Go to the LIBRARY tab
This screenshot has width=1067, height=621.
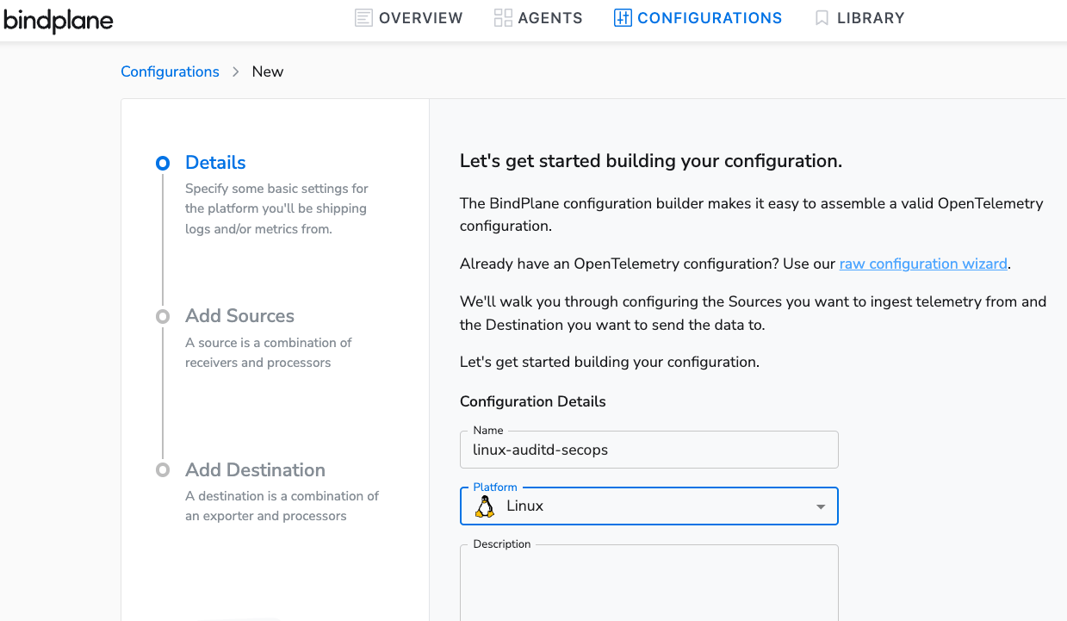859,18
